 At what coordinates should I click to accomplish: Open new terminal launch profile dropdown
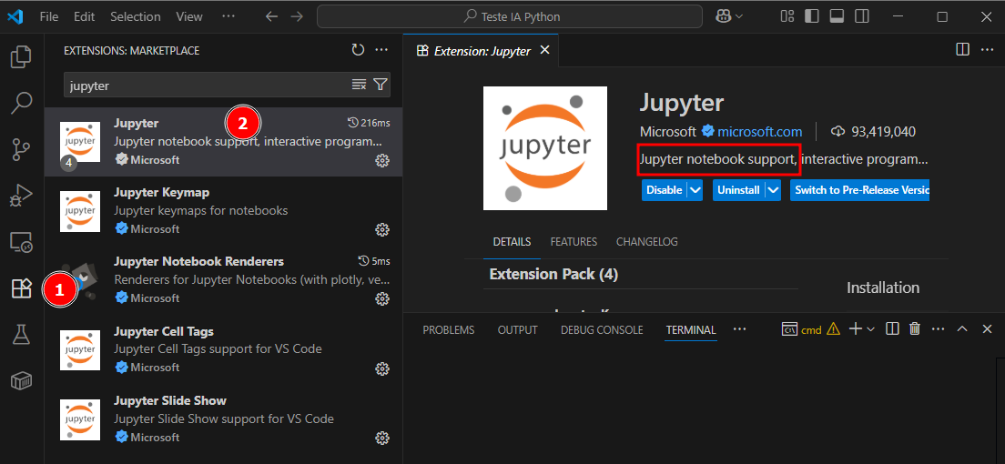(870, 329)
